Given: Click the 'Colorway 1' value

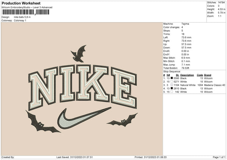Looking at the screenshot, I should click(x=20, y=20).
